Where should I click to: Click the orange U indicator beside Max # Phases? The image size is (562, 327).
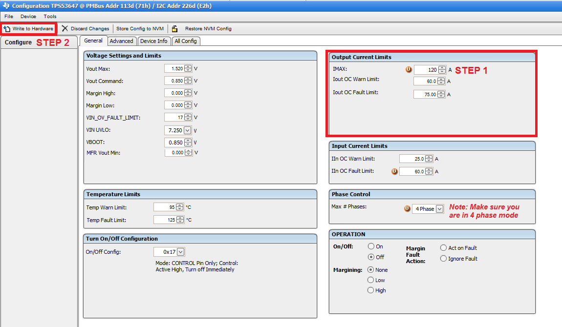point(407,208)
